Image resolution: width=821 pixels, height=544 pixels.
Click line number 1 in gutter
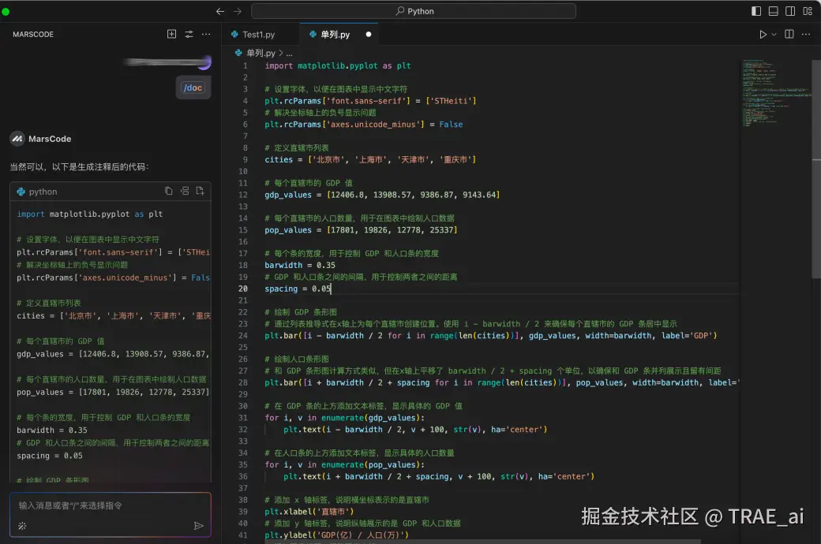[245, 66]
